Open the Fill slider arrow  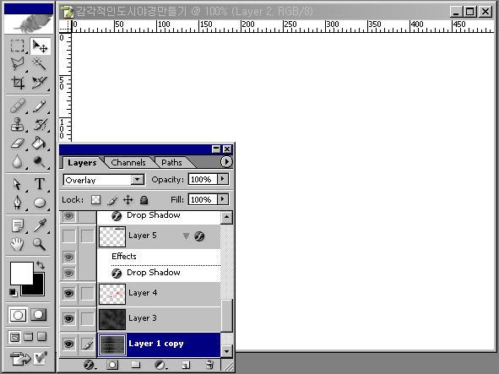pyautogui.click(x=223, y=199)
